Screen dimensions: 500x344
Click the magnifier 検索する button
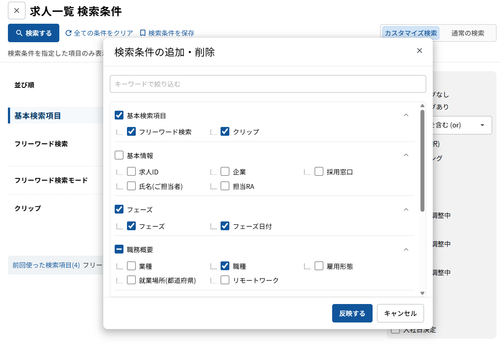click(x=33, y=33)
